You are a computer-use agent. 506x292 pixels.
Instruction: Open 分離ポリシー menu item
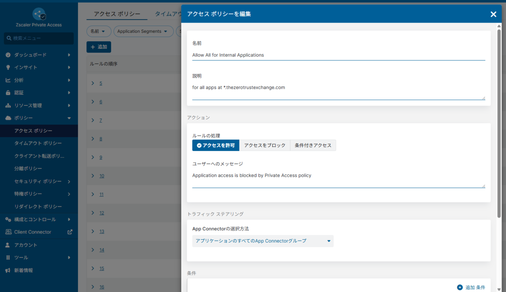[x=39, y=169]
